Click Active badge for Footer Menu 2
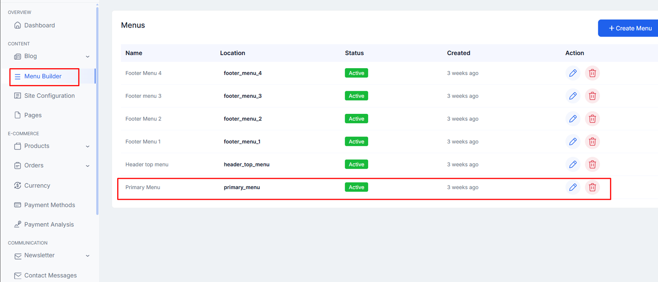 (357, 119)
